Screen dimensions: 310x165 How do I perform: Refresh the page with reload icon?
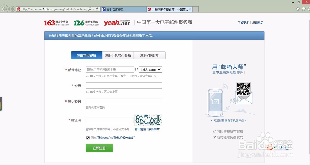[97, 9]
